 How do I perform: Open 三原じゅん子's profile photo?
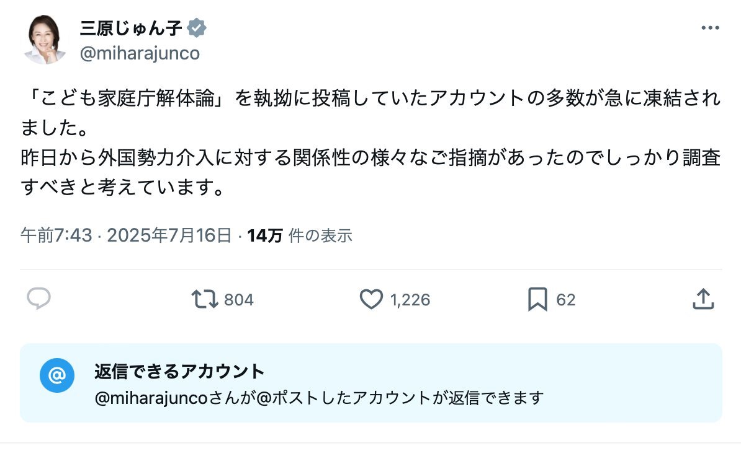(x=45, y=40)
